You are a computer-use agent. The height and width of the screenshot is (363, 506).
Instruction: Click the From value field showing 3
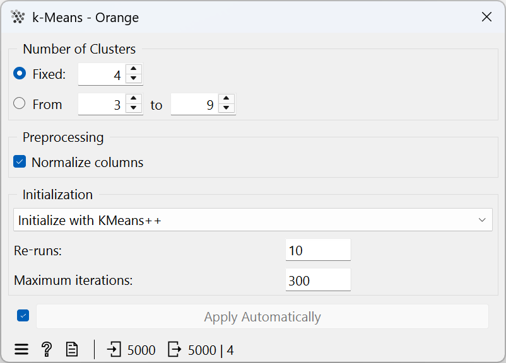(102, 105)
